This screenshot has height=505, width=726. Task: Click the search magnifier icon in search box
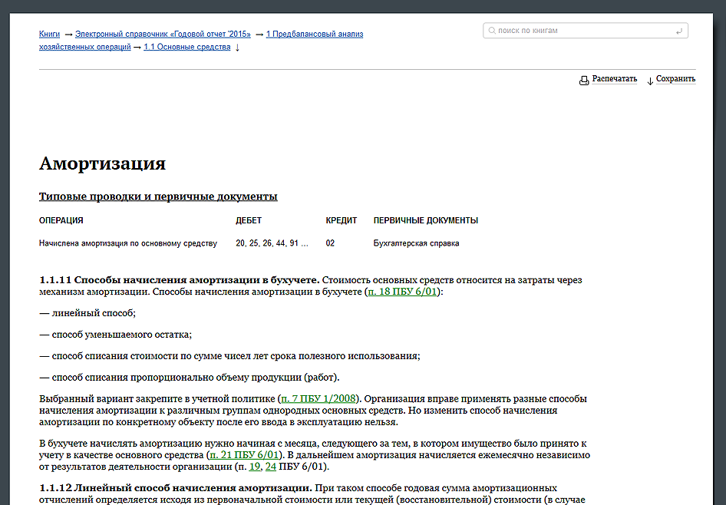tap(492, 31)
